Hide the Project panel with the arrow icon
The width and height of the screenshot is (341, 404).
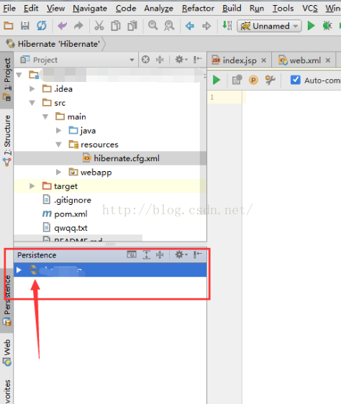point(198,60)
